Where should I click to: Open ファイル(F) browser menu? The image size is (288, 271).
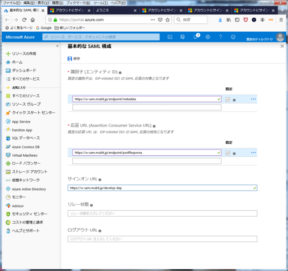tap(12, 3)
